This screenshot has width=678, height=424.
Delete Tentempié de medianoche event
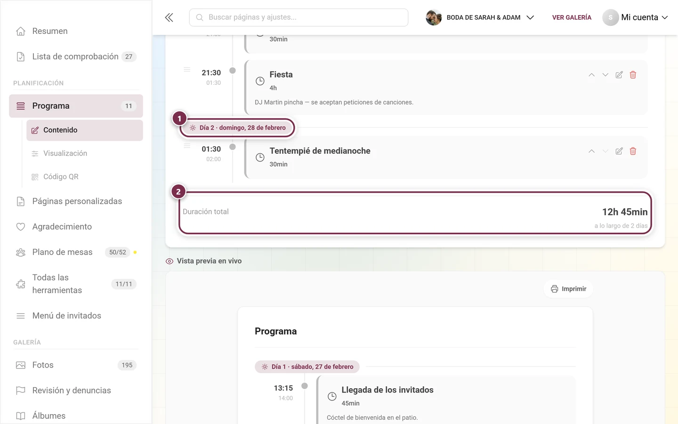pyautogui.click(x=633, y=151)
